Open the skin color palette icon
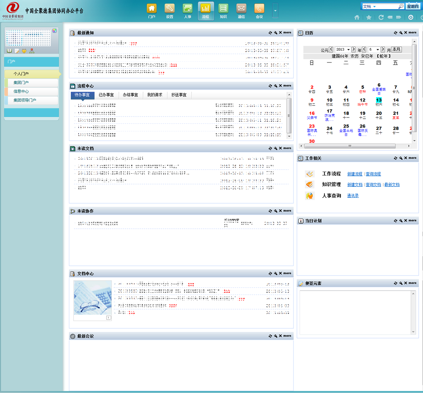The width and height of the screenshot is (423, 393). (55, 31)
